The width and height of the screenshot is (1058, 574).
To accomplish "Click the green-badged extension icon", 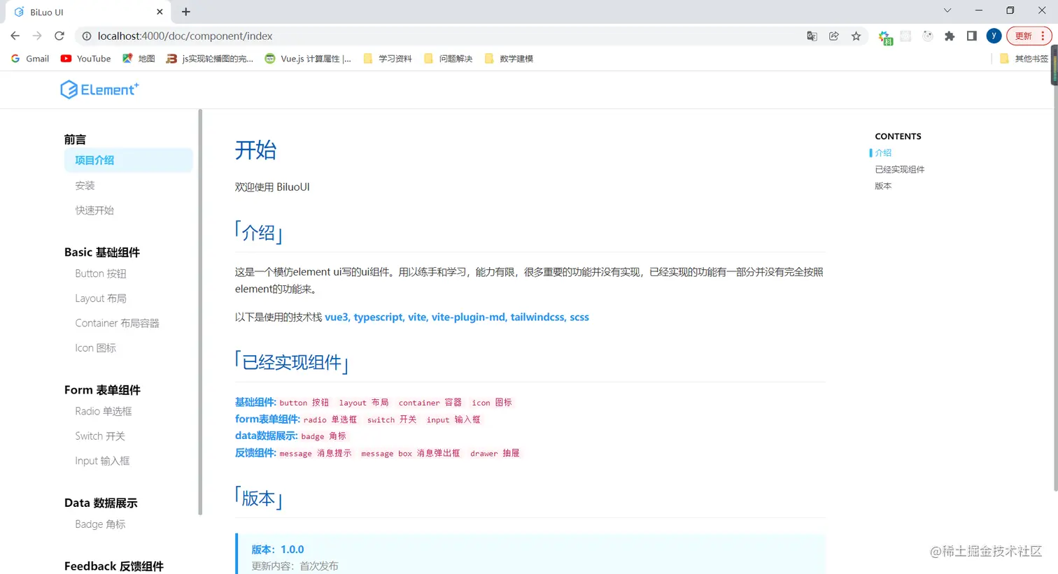I will click(x=885, y=37).
